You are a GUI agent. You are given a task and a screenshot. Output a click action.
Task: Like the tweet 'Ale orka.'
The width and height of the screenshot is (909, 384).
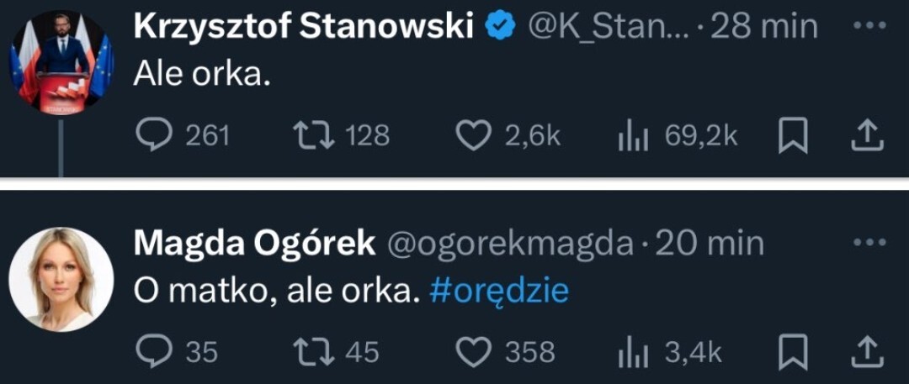pyautogui.click(x=472, y=136)
